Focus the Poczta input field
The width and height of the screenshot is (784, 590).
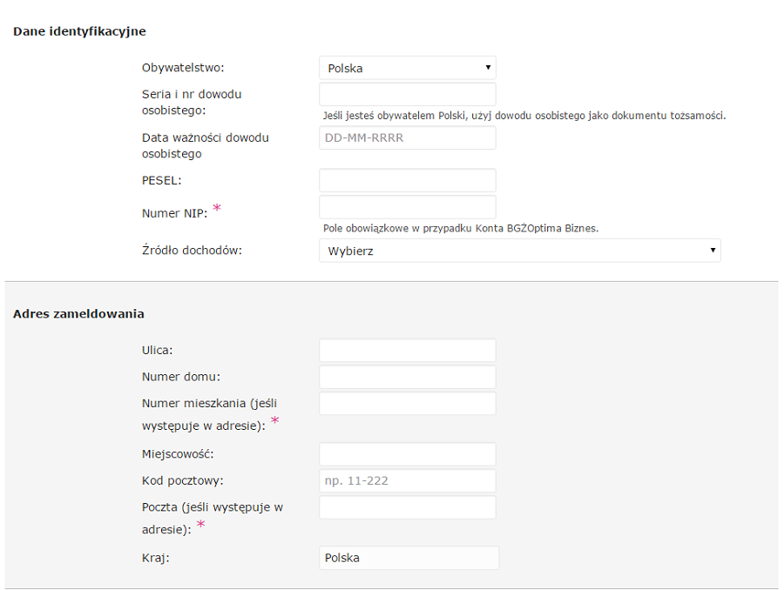pyautogui.click(x=408, y=507)
